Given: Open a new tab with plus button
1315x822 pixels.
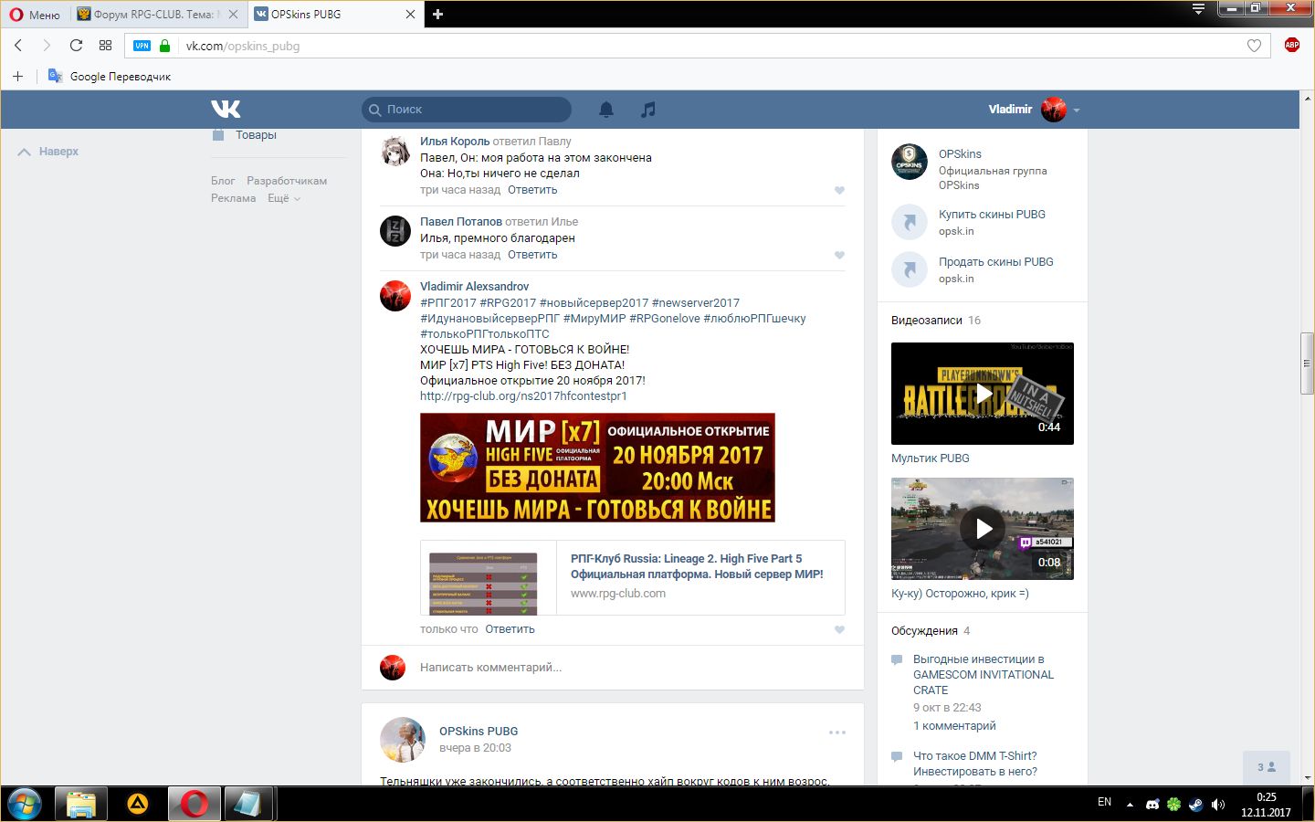Looking at the screenshot, I should (437, 14).
